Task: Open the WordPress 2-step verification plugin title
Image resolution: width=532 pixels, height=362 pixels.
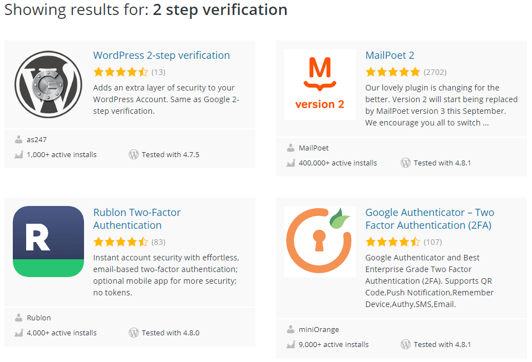Action: (x=161, y=56)
